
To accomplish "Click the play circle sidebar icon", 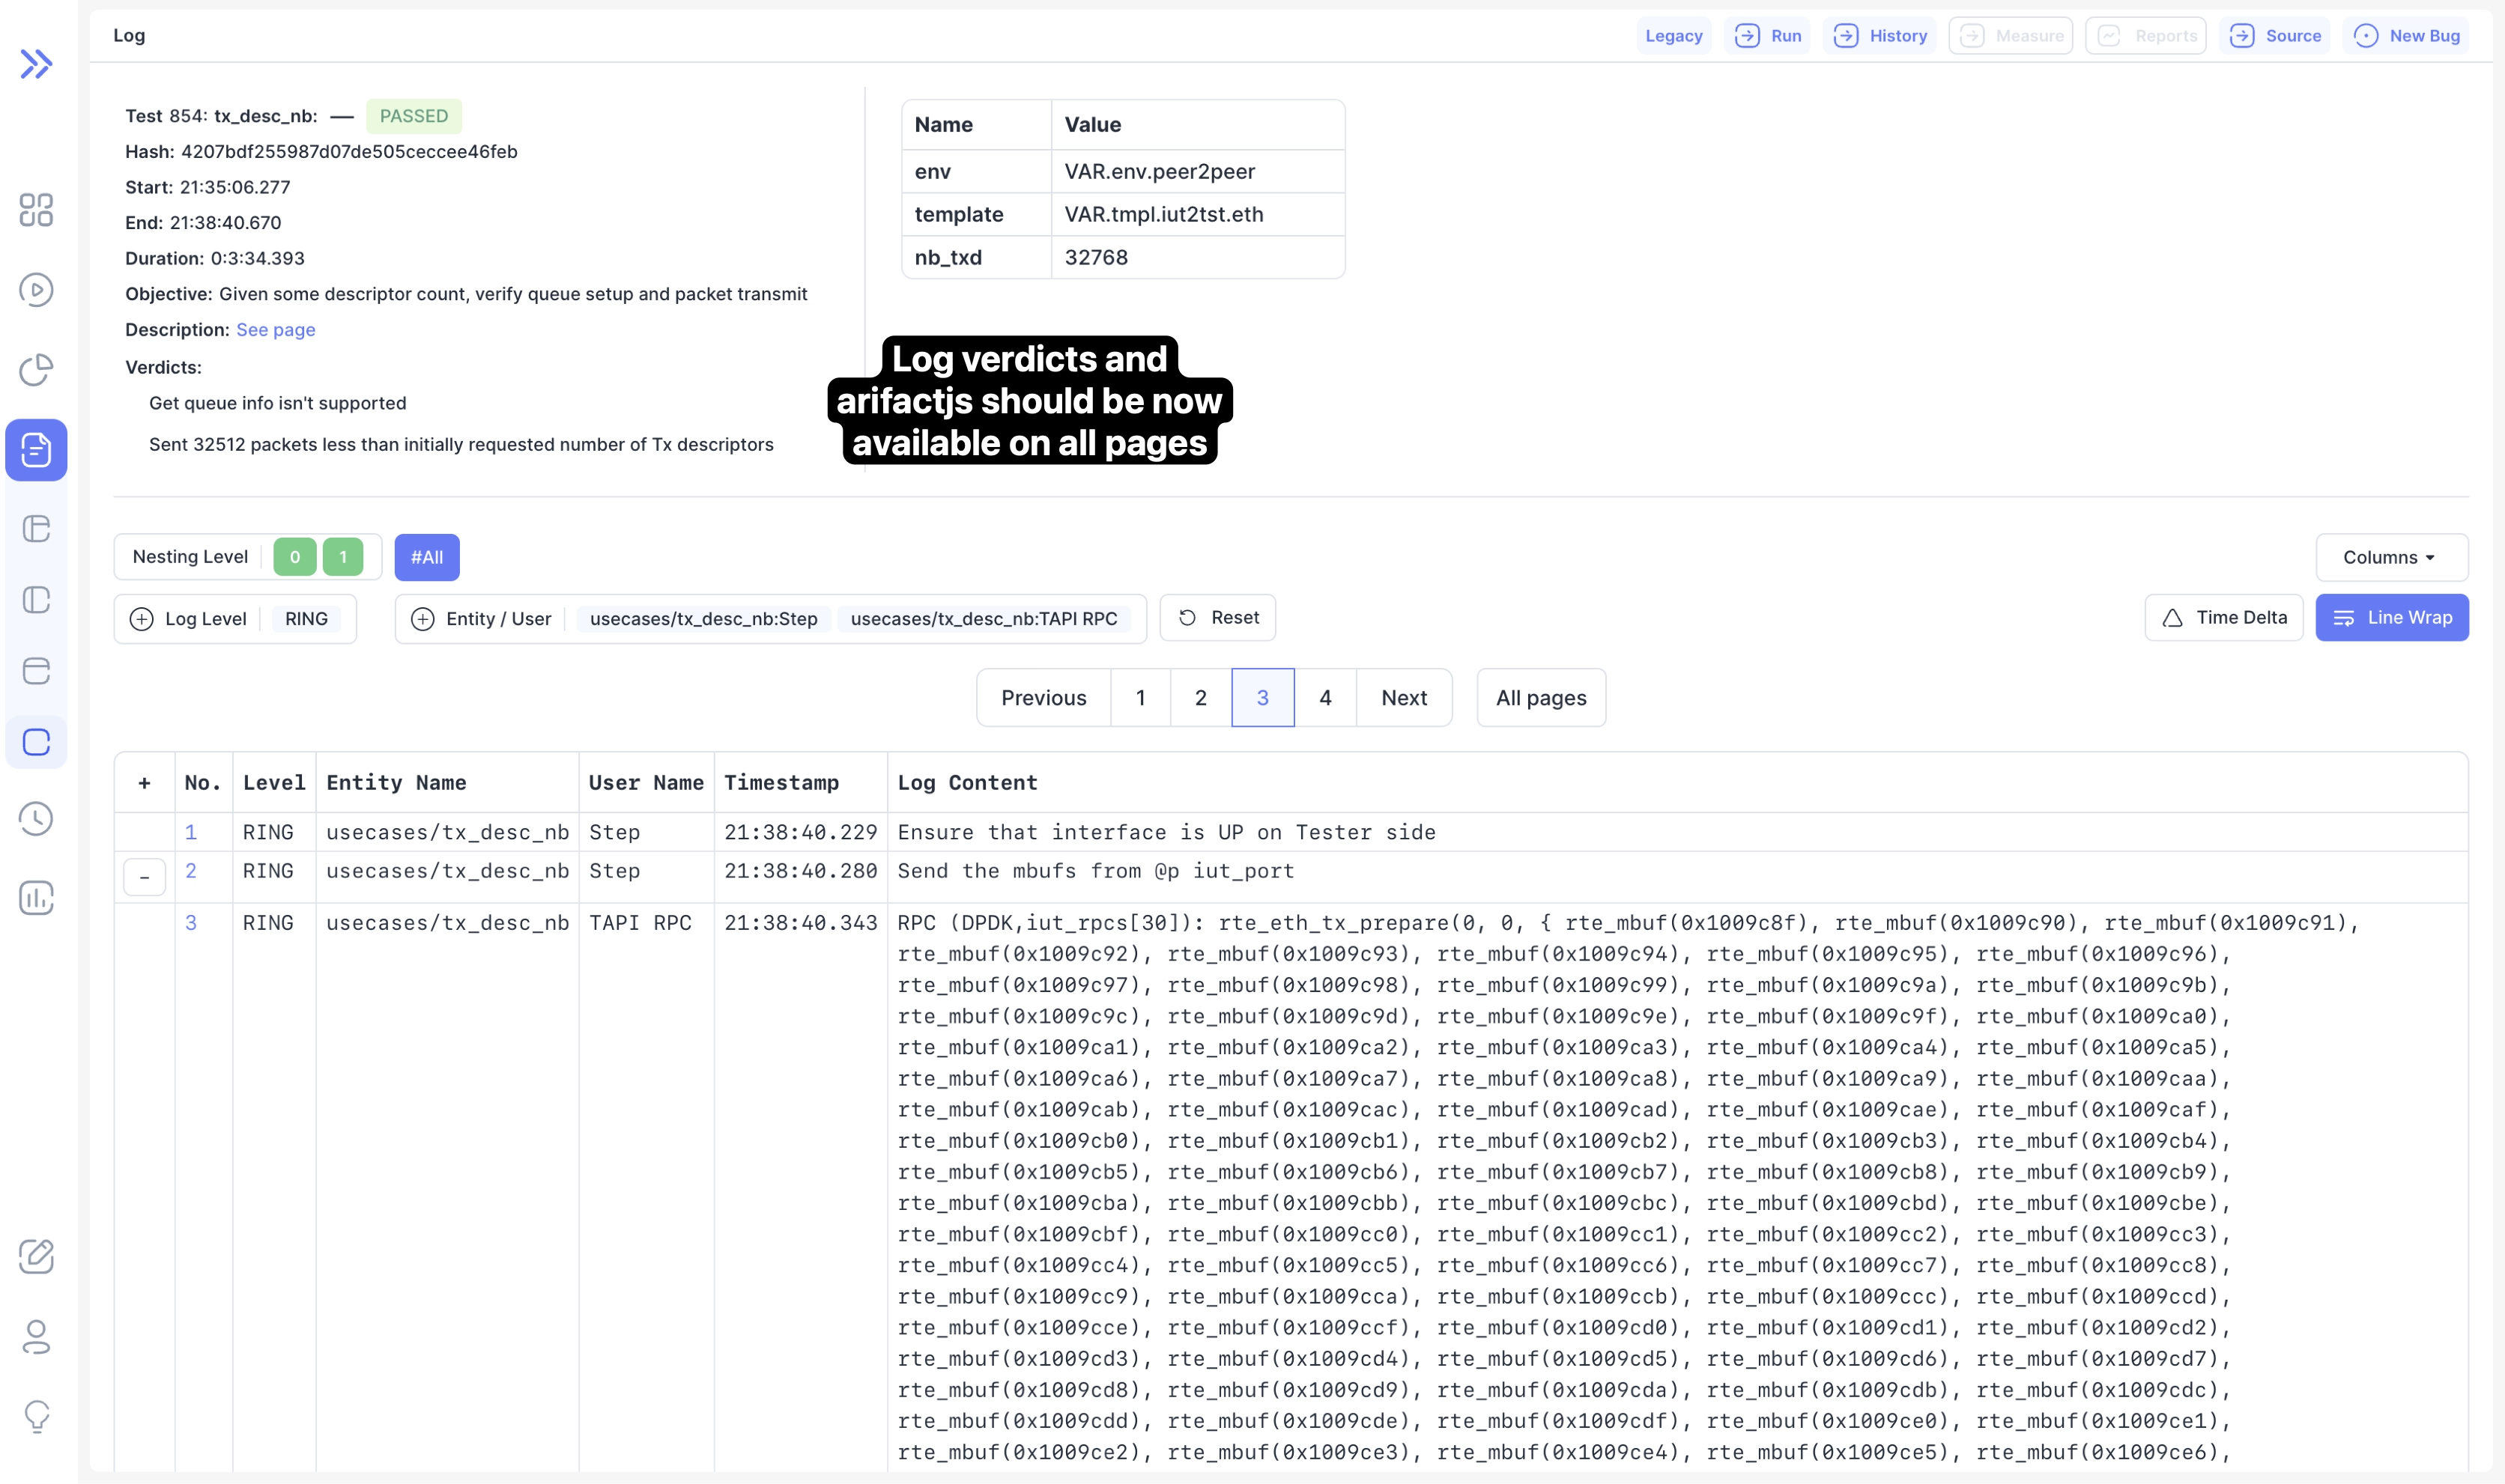I will (36, 290).
